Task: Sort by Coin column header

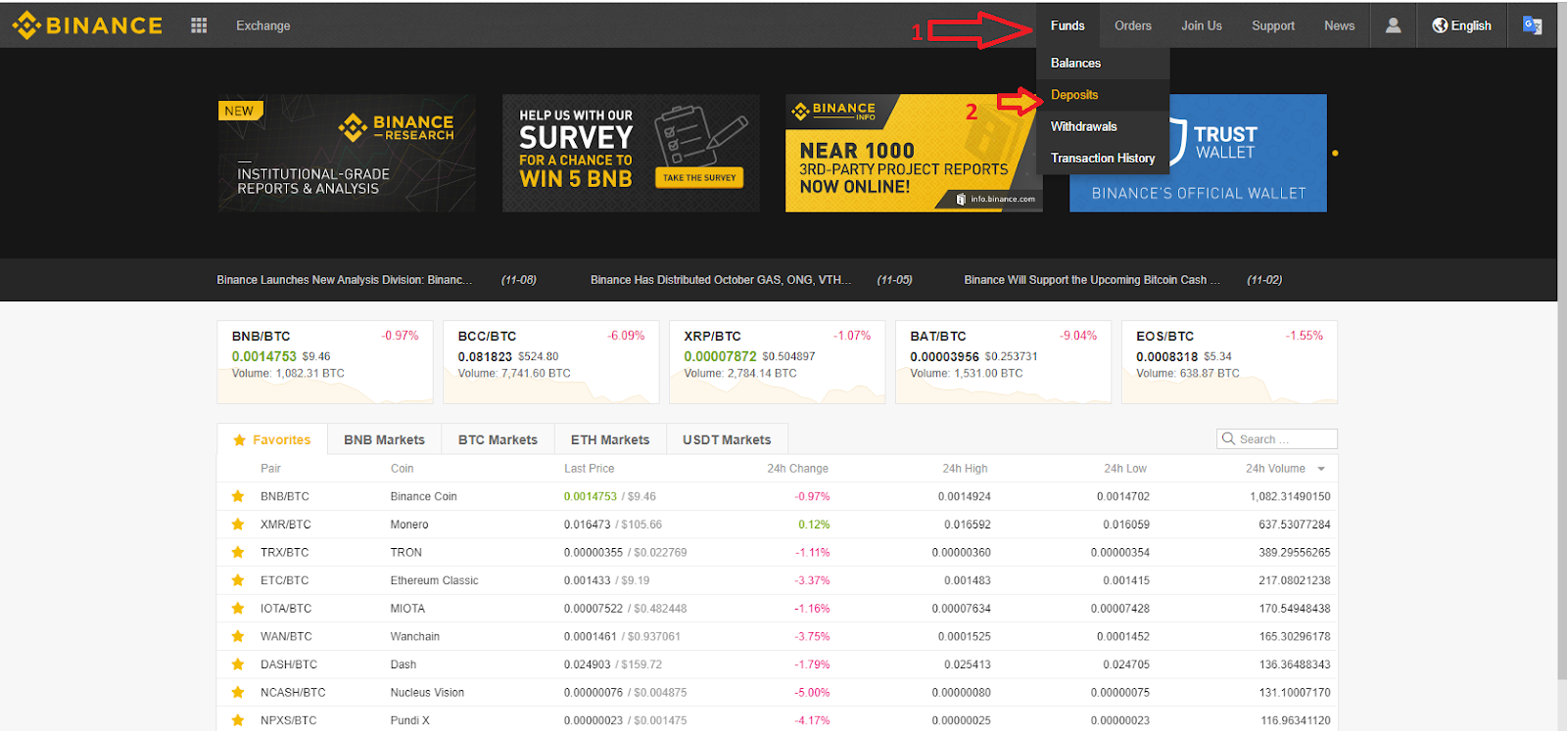Action: pos(402,469)
